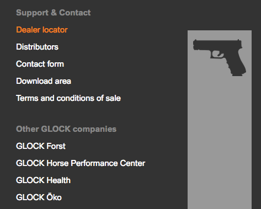261x209 pixels.
Task: Open the Contact form link
Action: tap(40, 64)
